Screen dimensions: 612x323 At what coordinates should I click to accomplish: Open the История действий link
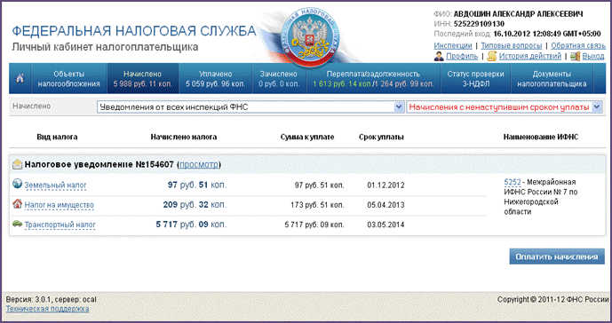pyautogui.click(x=529, y=56)
